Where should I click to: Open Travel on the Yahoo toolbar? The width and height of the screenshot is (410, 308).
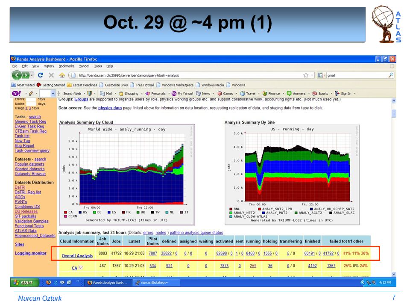(248, 94)
